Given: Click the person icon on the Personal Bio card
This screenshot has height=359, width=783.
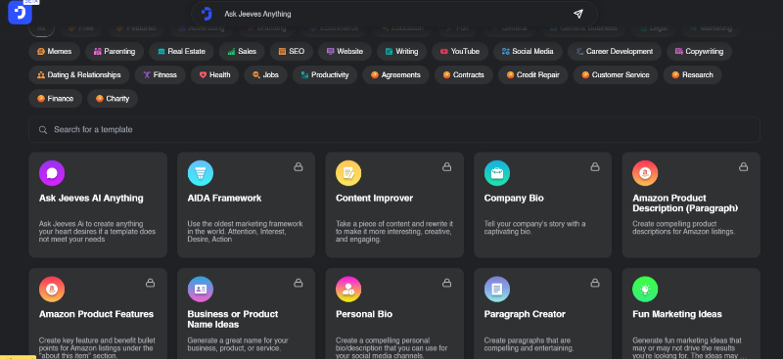Looking at the screenshot, I should pyautogui.click(x=348, y=290).
